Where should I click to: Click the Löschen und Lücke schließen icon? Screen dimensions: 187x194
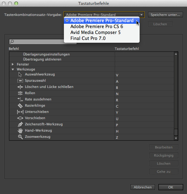(x=20, y=87)
